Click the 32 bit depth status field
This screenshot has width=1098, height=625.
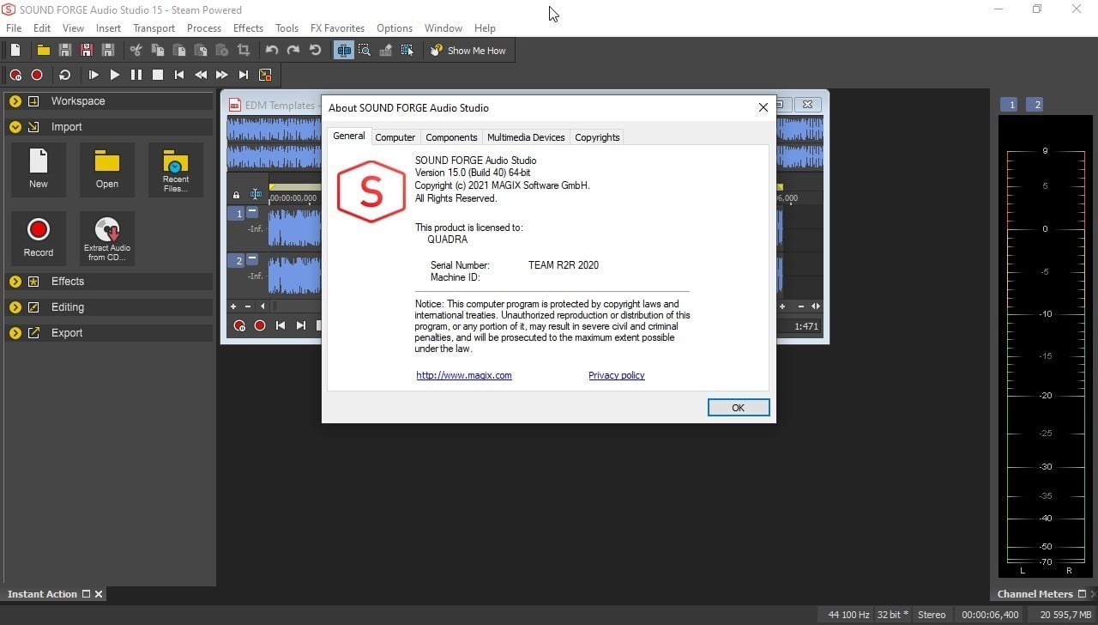tap(892, 615)
